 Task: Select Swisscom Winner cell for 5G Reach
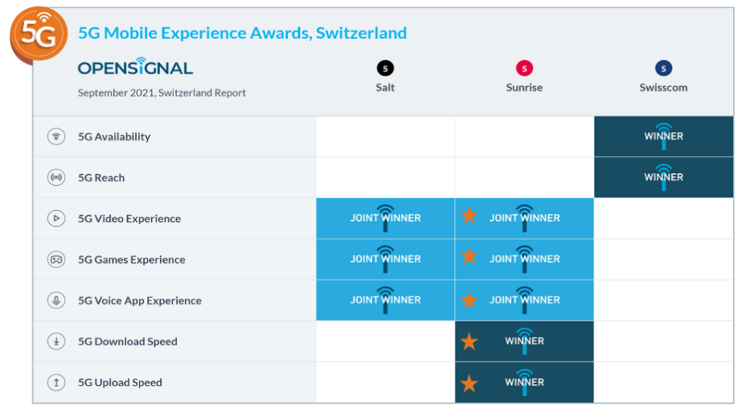[663, 177]
